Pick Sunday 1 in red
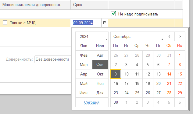This screenshot has height=114, width=193. click(180, 55)
